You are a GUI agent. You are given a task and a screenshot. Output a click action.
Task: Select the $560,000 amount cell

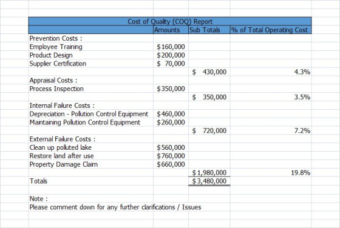coord(171,147)
